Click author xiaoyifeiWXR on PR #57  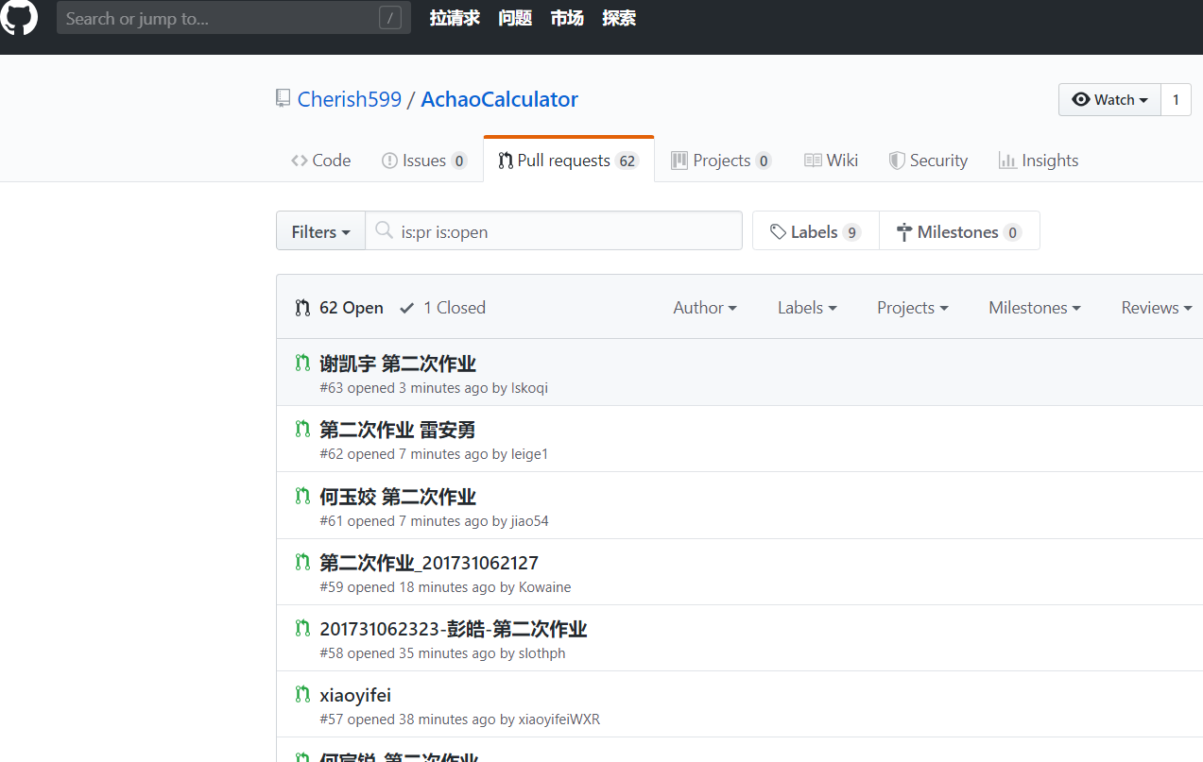tap(559, 720)
